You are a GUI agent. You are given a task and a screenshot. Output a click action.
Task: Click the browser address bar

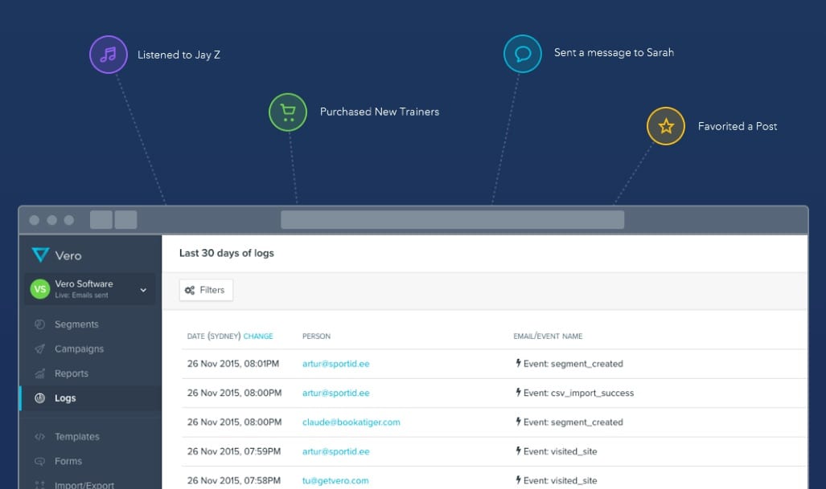click(453, 220)
